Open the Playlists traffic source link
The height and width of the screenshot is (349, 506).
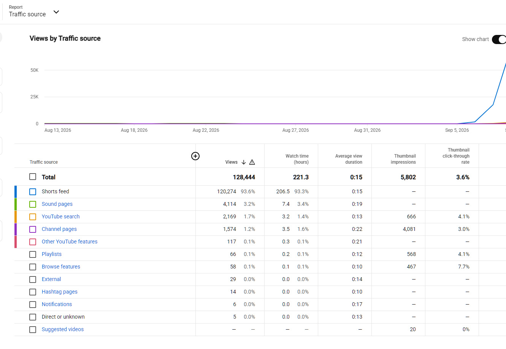[52, 254]
